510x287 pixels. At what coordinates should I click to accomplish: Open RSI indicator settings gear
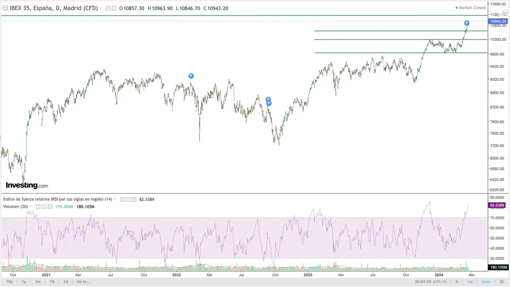(128, 199)
